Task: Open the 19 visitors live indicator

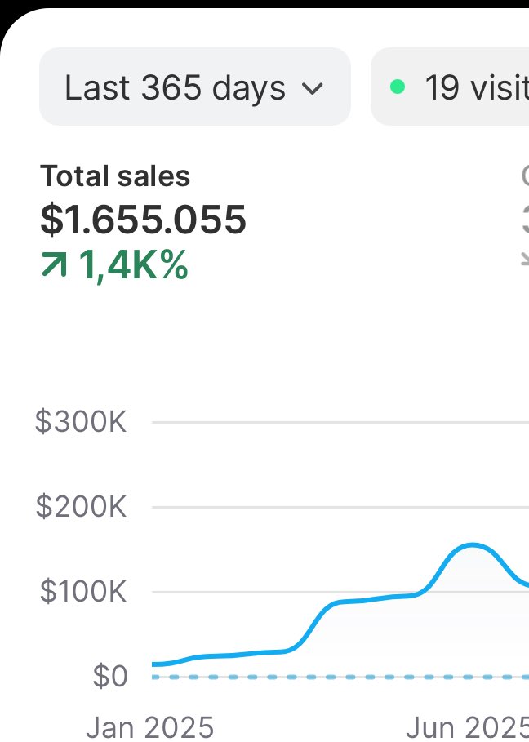Action: (450, 87)
